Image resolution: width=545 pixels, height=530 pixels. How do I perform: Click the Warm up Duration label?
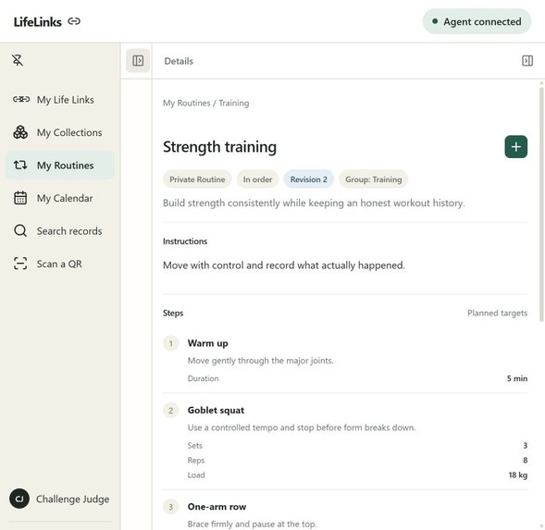[x=203, y=378]
